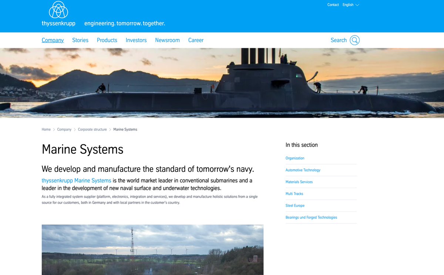The width and height of the screenshot is (444, 275).
Task: Go to Home breadcrumb
Action: (x=46, y=130)
